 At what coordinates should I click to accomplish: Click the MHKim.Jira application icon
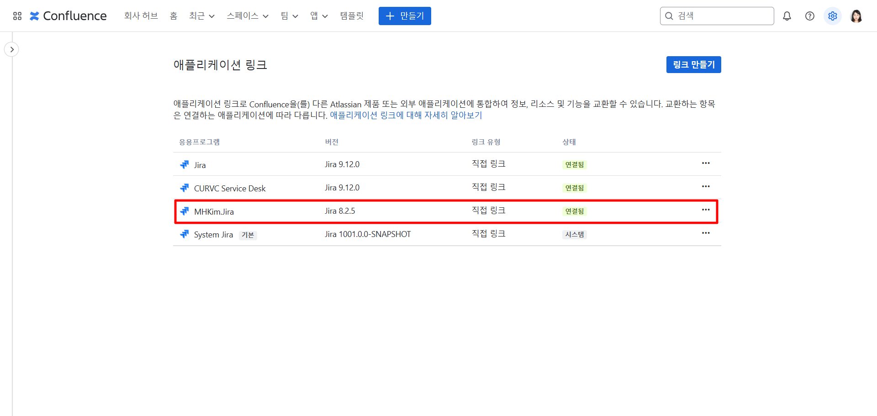tap(185, 211)
